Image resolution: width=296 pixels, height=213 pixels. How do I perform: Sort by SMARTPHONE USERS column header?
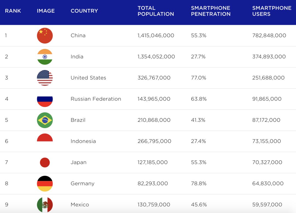pos(272,11)
